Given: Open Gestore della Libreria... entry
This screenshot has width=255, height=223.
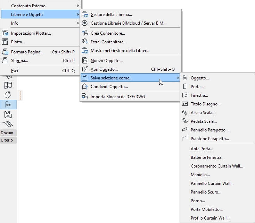Looking at the screenshot, I should pos(131,15).
